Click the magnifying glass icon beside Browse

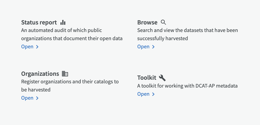click(164, 22)
